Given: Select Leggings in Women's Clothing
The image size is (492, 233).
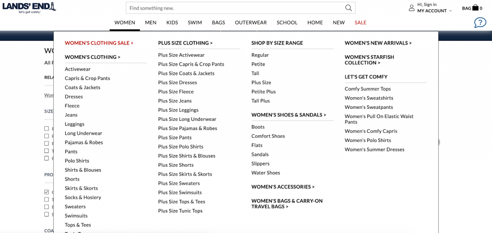Looking at the screenshot, I should (74, 124).
